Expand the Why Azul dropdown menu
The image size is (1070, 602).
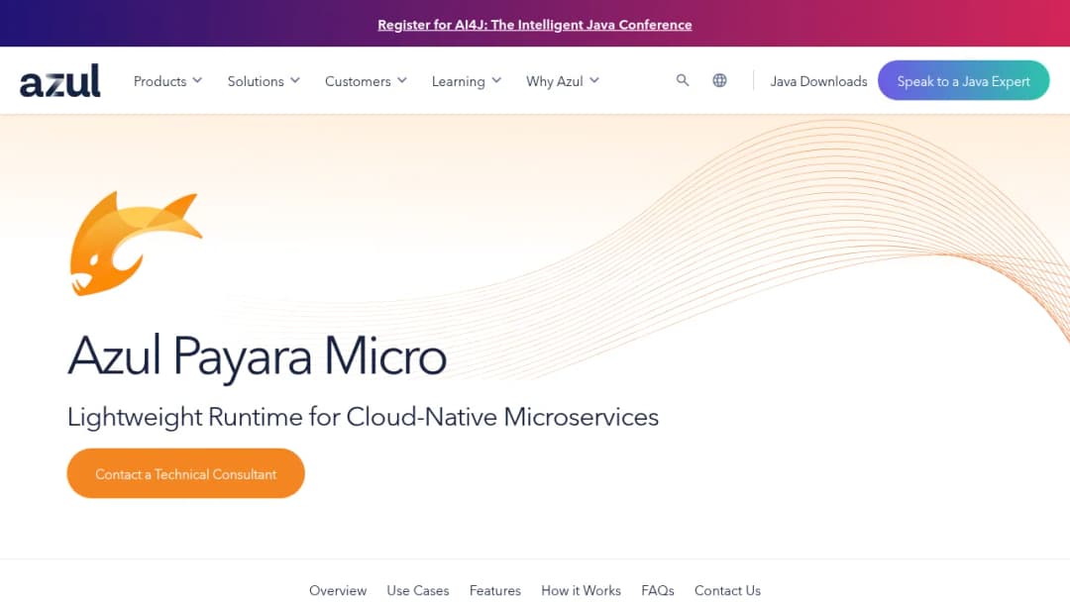[x=563, y=81]
